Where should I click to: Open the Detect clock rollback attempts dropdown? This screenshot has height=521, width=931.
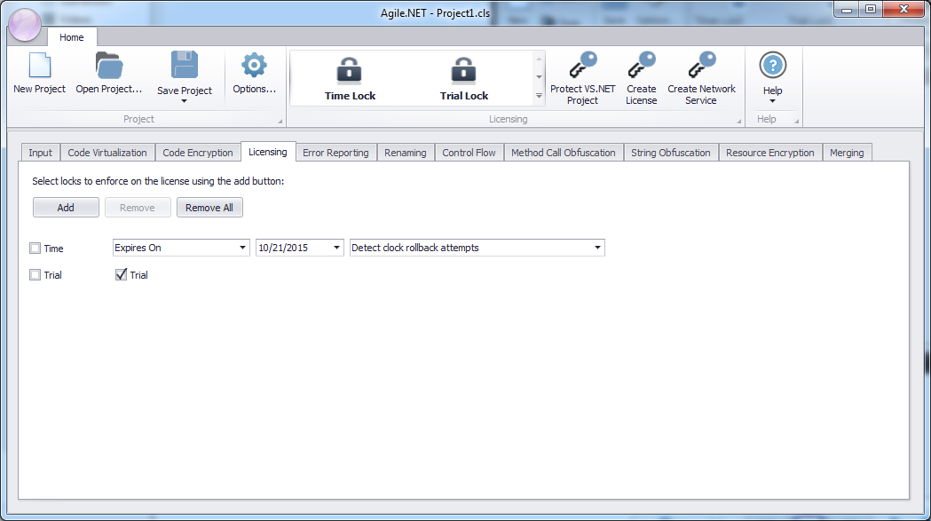(x=598, y=248)
